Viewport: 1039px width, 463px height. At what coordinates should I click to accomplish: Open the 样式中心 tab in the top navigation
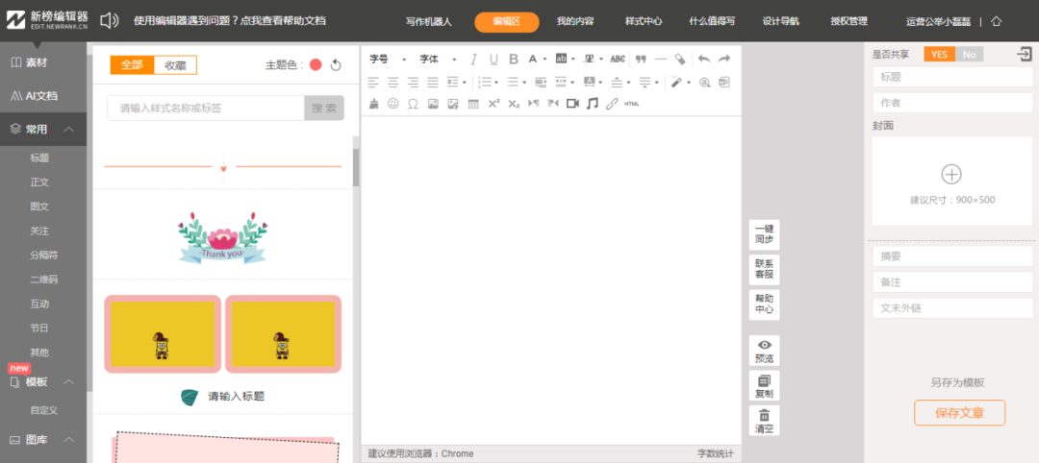(645, 21)
